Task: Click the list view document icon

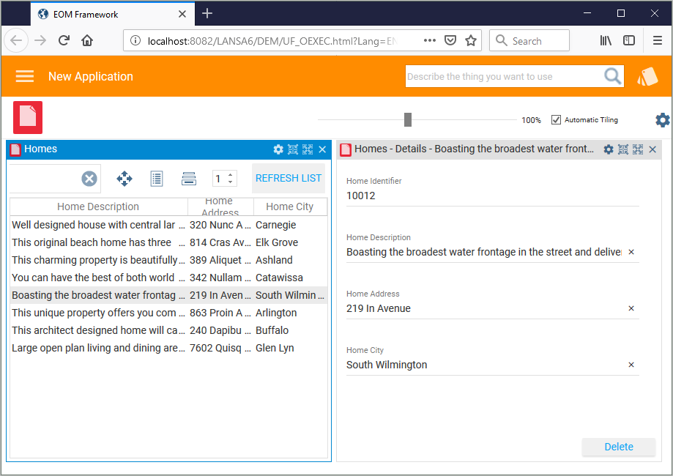Action: coord(156,178)
